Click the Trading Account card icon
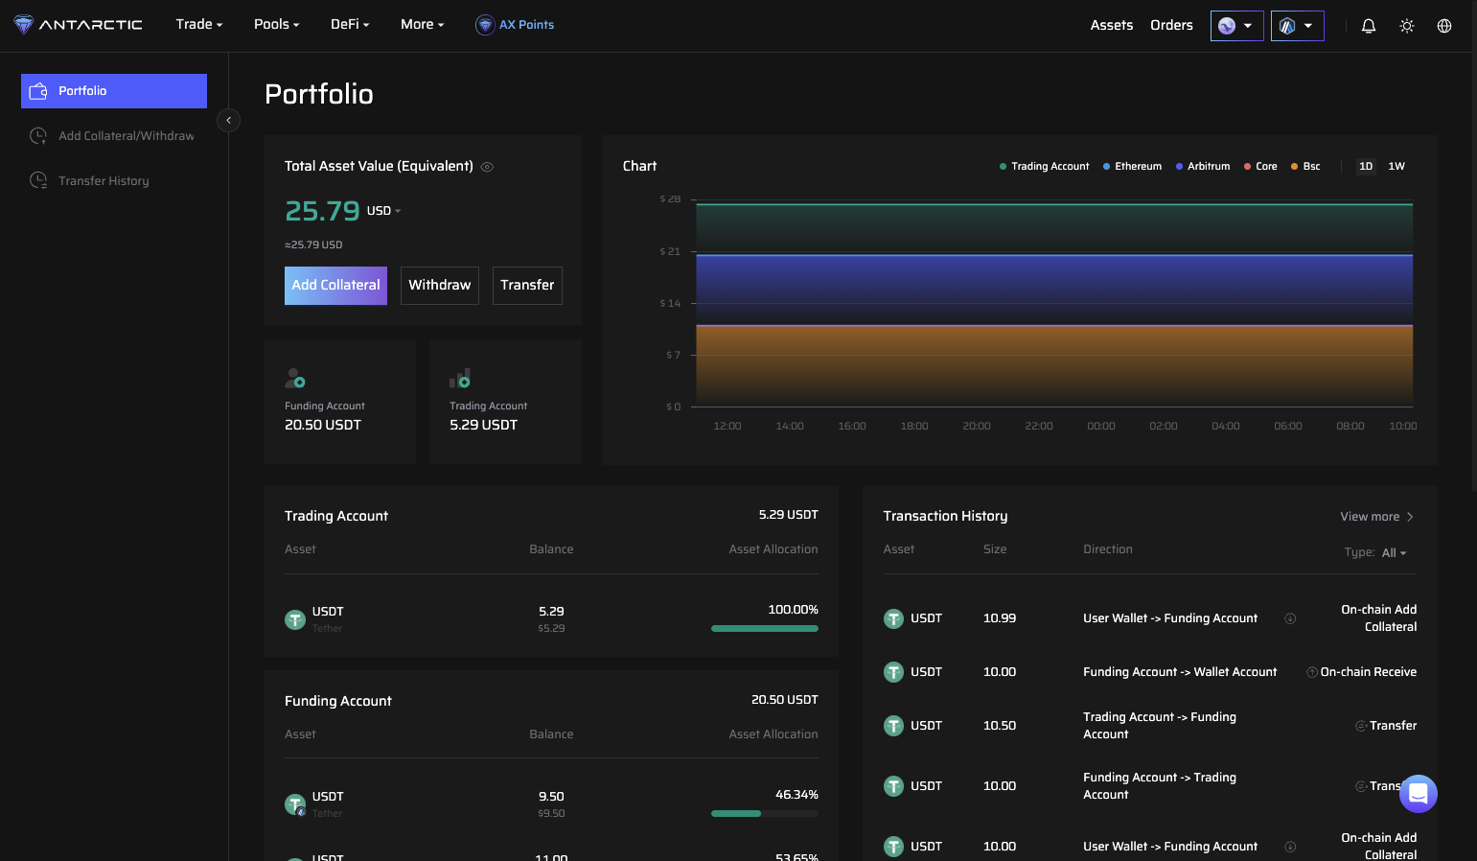The width and height of the screenshot is (1477, 861). [460, 378]
